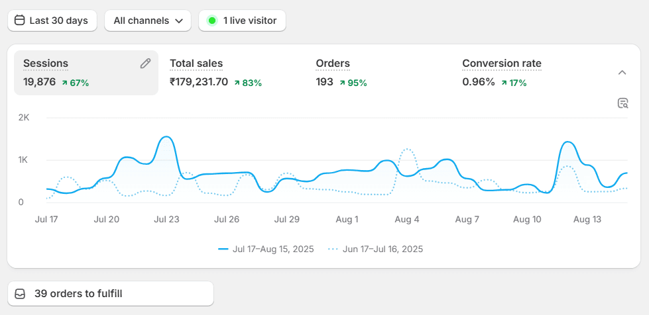Screen dimensions: 649x315
Task: Toggle the Jun 17–Jul 16, 2025 dotted series
Action: tap(375, 249)
